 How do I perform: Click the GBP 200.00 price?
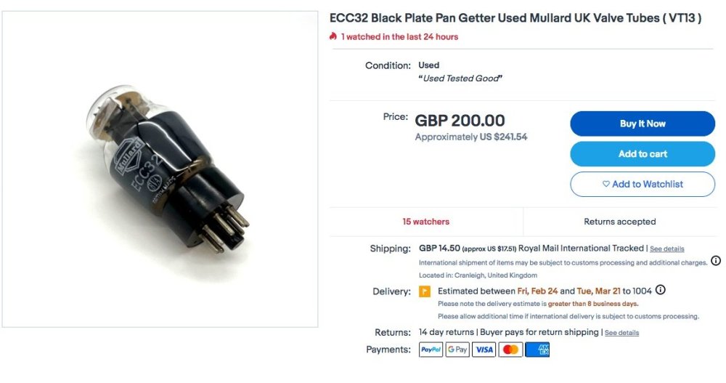click(x=460, y=121)
